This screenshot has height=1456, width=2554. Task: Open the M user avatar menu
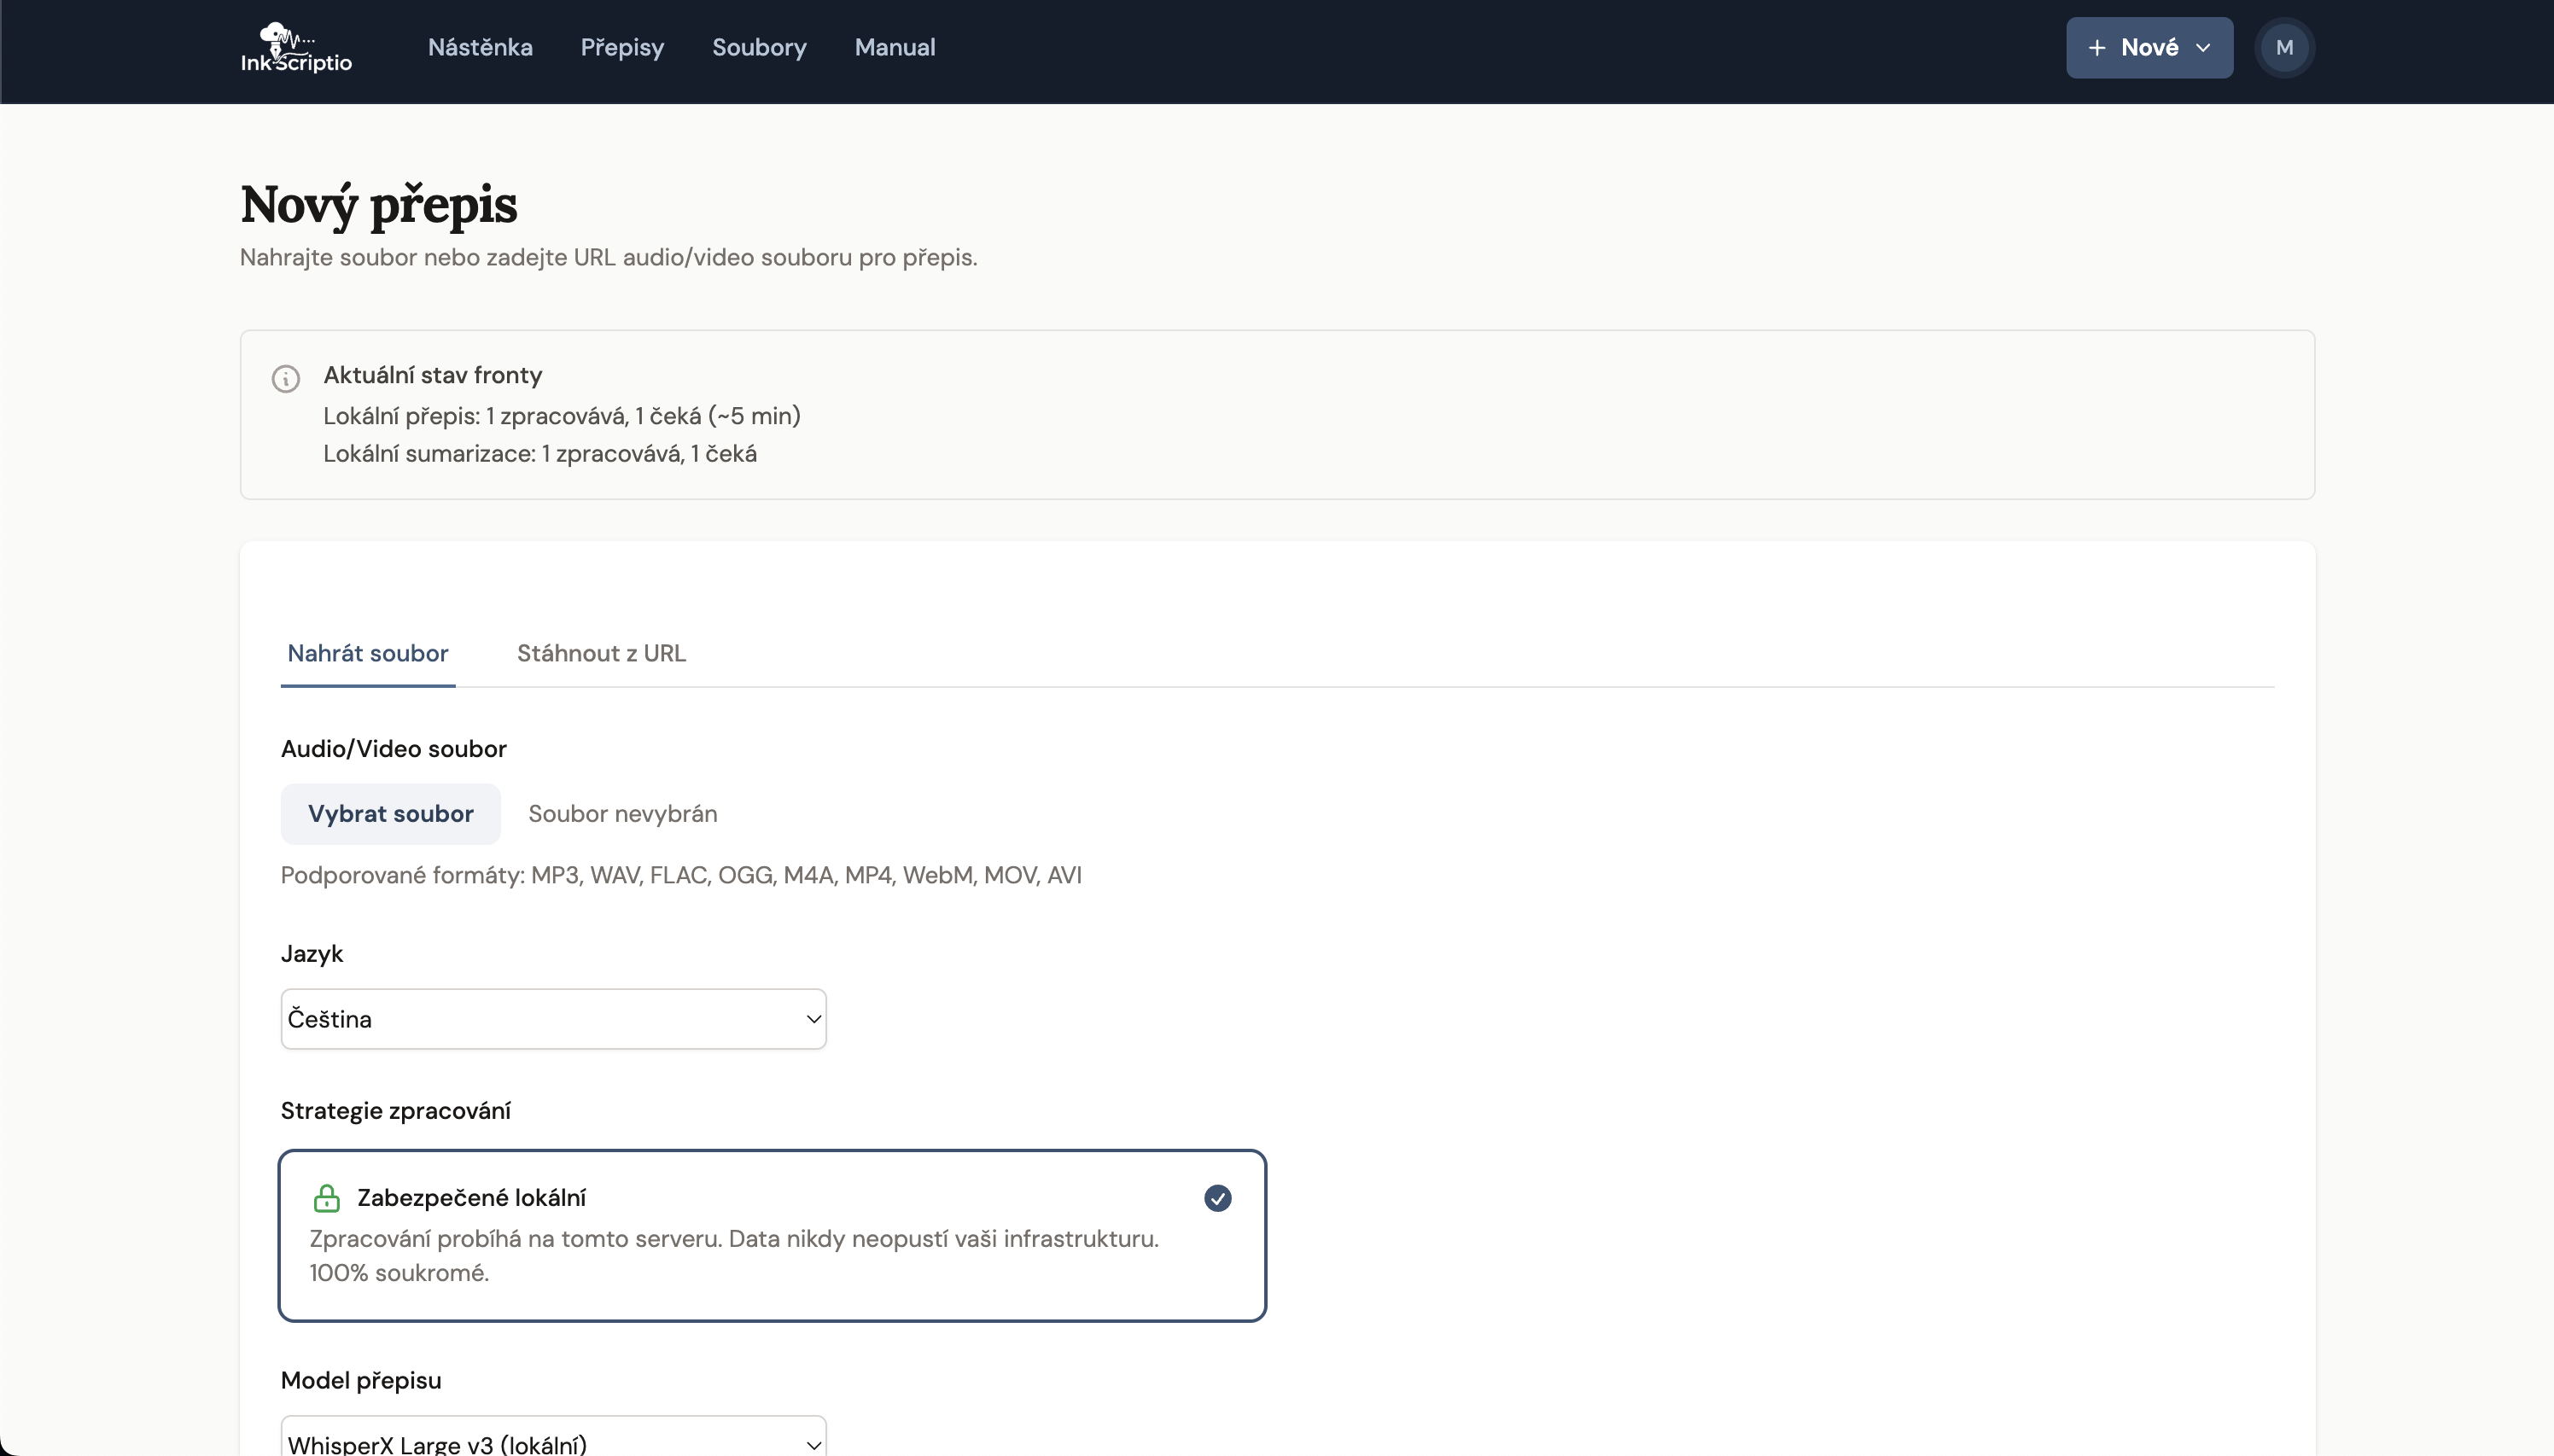(2284, 48)
